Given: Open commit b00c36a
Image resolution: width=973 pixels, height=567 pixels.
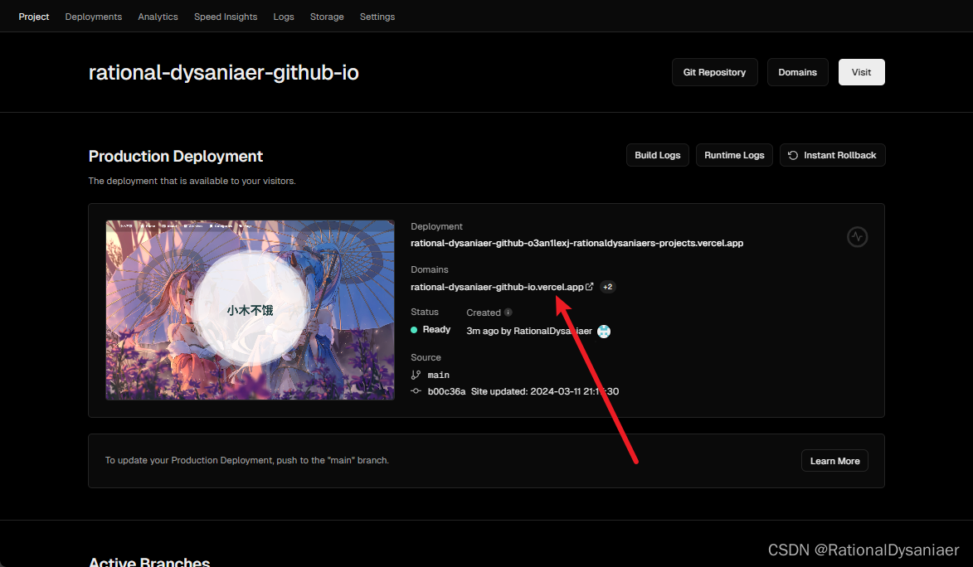Looking at the screenshot, I should pos(446,391).
